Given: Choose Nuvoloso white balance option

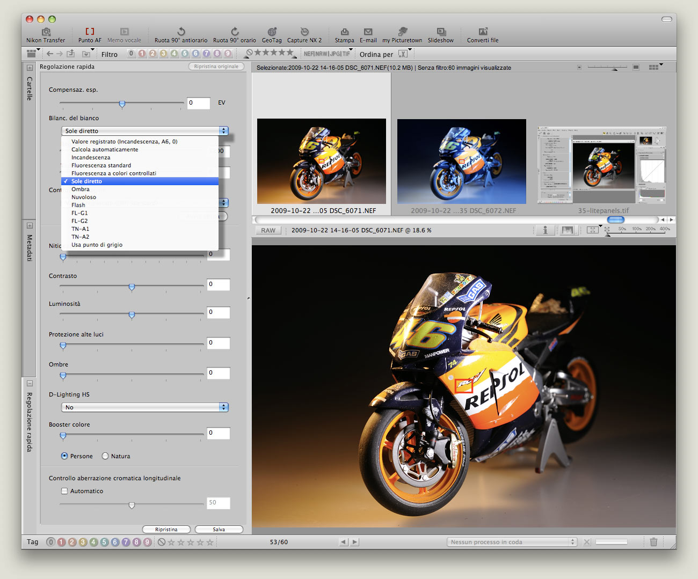Looking at the screenshot, I should [140, 197].
